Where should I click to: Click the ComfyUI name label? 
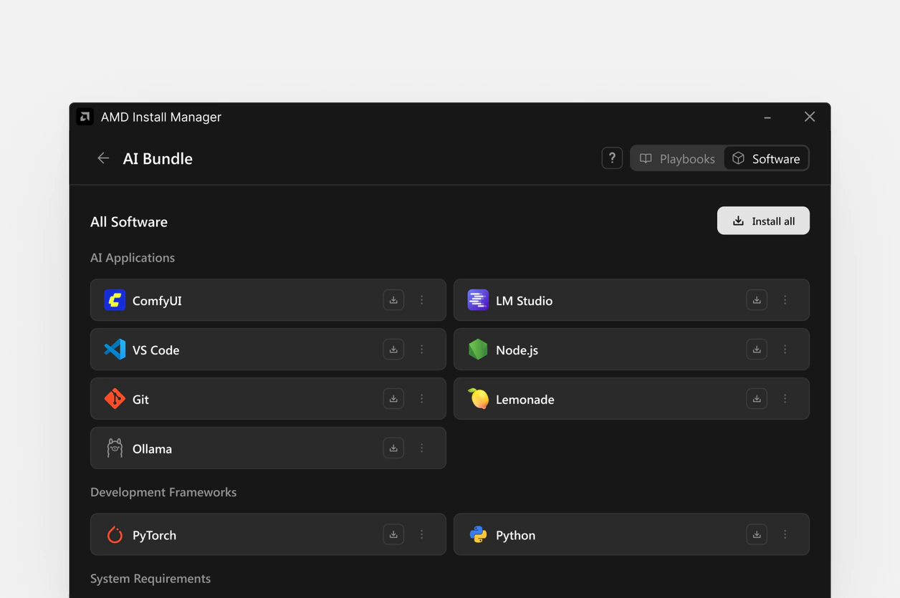[x=157, y=301]
